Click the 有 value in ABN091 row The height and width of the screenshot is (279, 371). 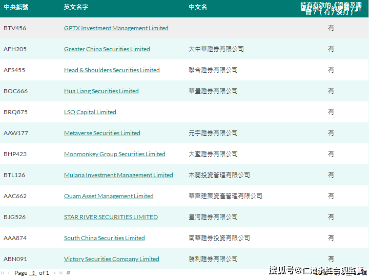coord(331,259)
